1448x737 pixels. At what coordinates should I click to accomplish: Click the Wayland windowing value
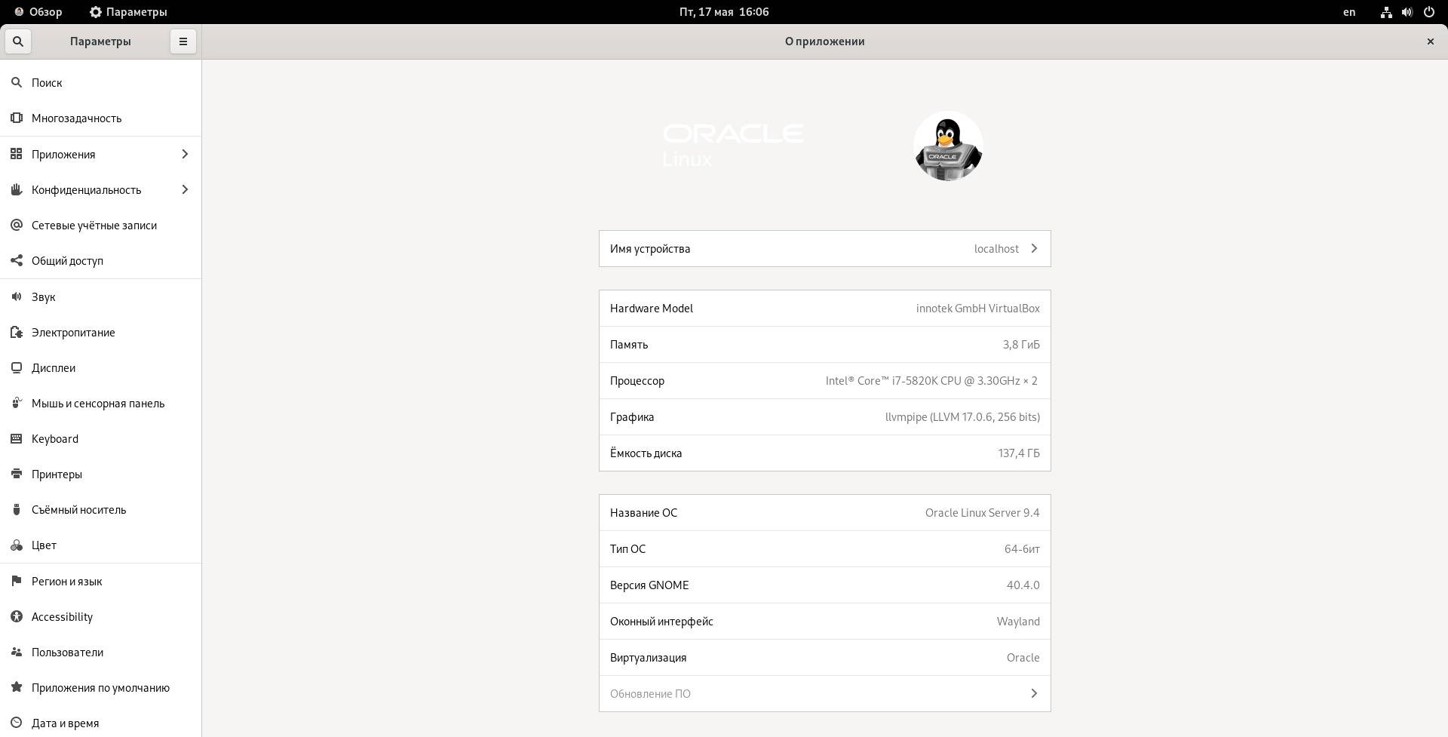[x=1018, y=622]
